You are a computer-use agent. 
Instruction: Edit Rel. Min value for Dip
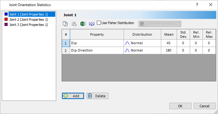click(x=196, y=43)
